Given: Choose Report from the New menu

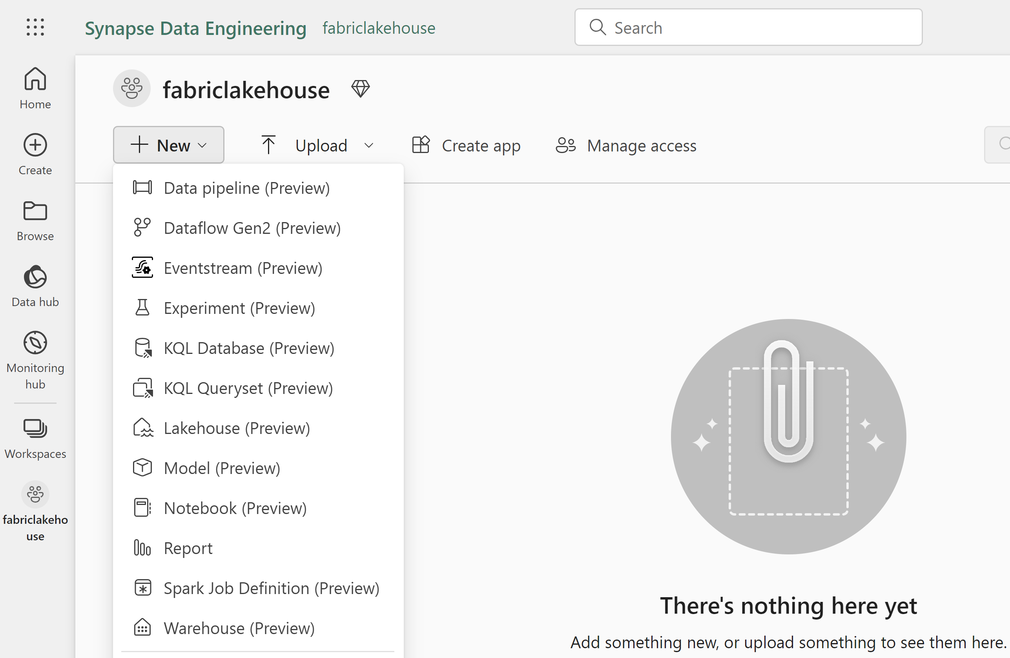Looking at the screenshot, I should pos(258,548).
